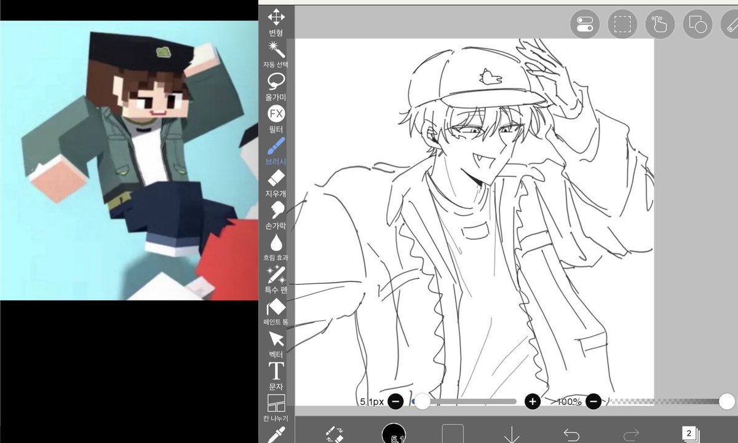Click the opacity slider handle
This screenshot has height=443, width=738.
click(x=727, y=401)
